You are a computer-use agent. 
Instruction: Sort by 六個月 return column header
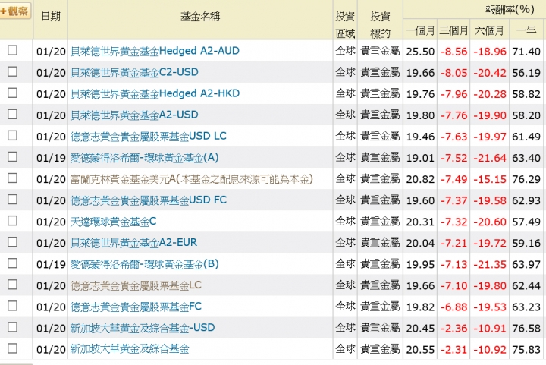[489, 30]
